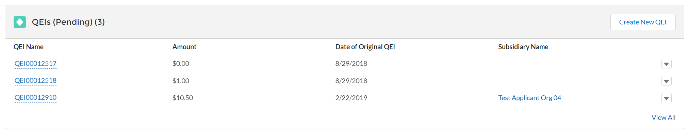688x130 pixels.
Task: Click the $1.00 amount cell
Action: click(x=181, y=81)
